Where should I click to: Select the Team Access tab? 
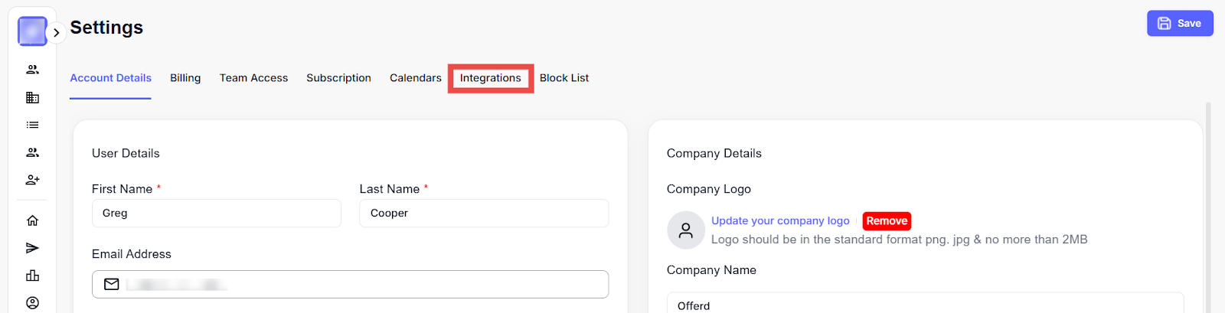(x=253, y=78)
